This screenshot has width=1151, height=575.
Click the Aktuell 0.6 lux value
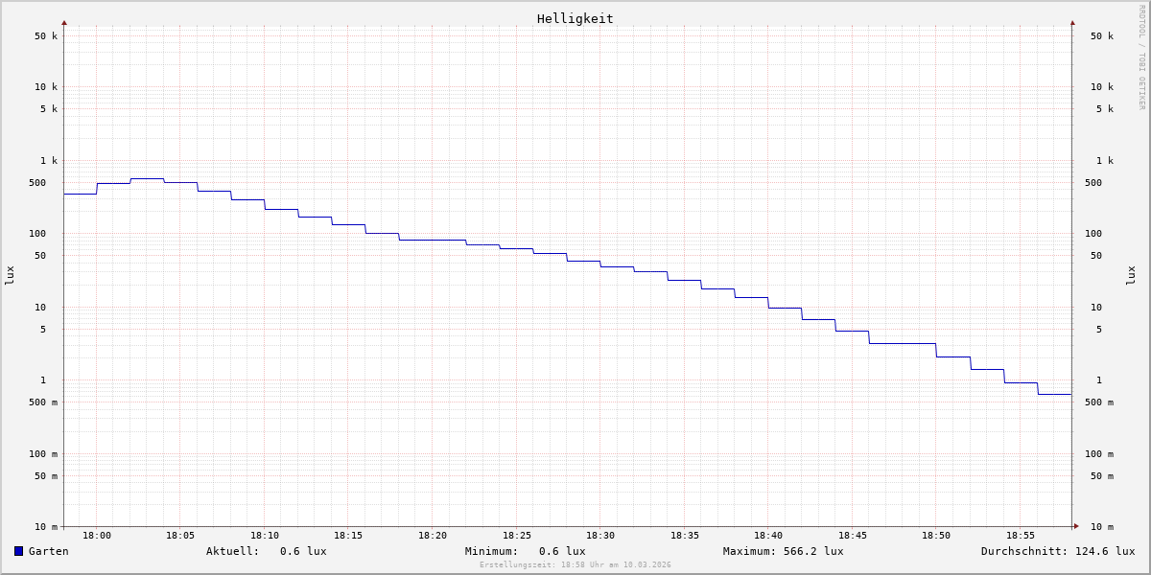pyautogui.click(x=302, y=551)
